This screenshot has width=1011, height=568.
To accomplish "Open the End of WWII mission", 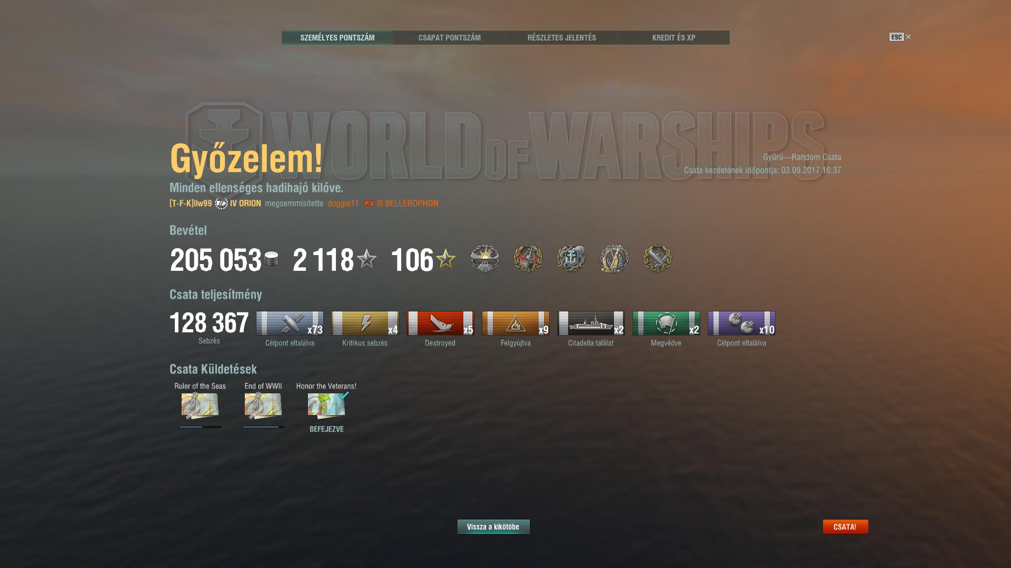I will pos(263,405).
